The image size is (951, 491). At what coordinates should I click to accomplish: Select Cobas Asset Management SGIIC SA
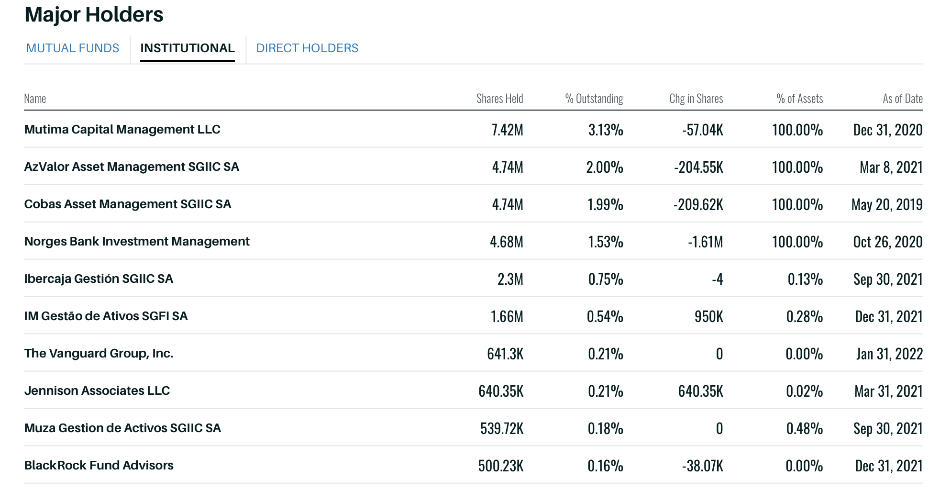pyautogui.click(x=128, y=204)
